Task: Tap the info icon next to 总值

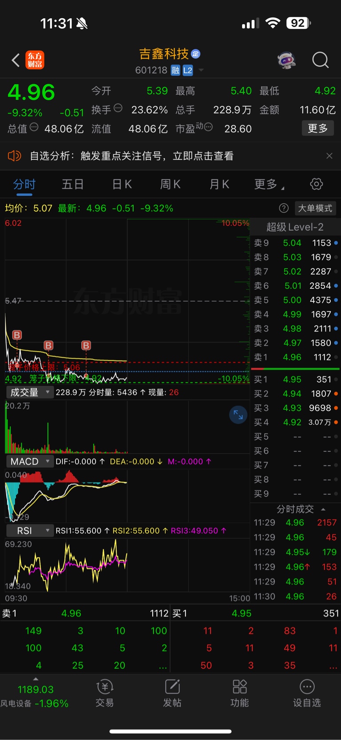Action: click(34, 128)
